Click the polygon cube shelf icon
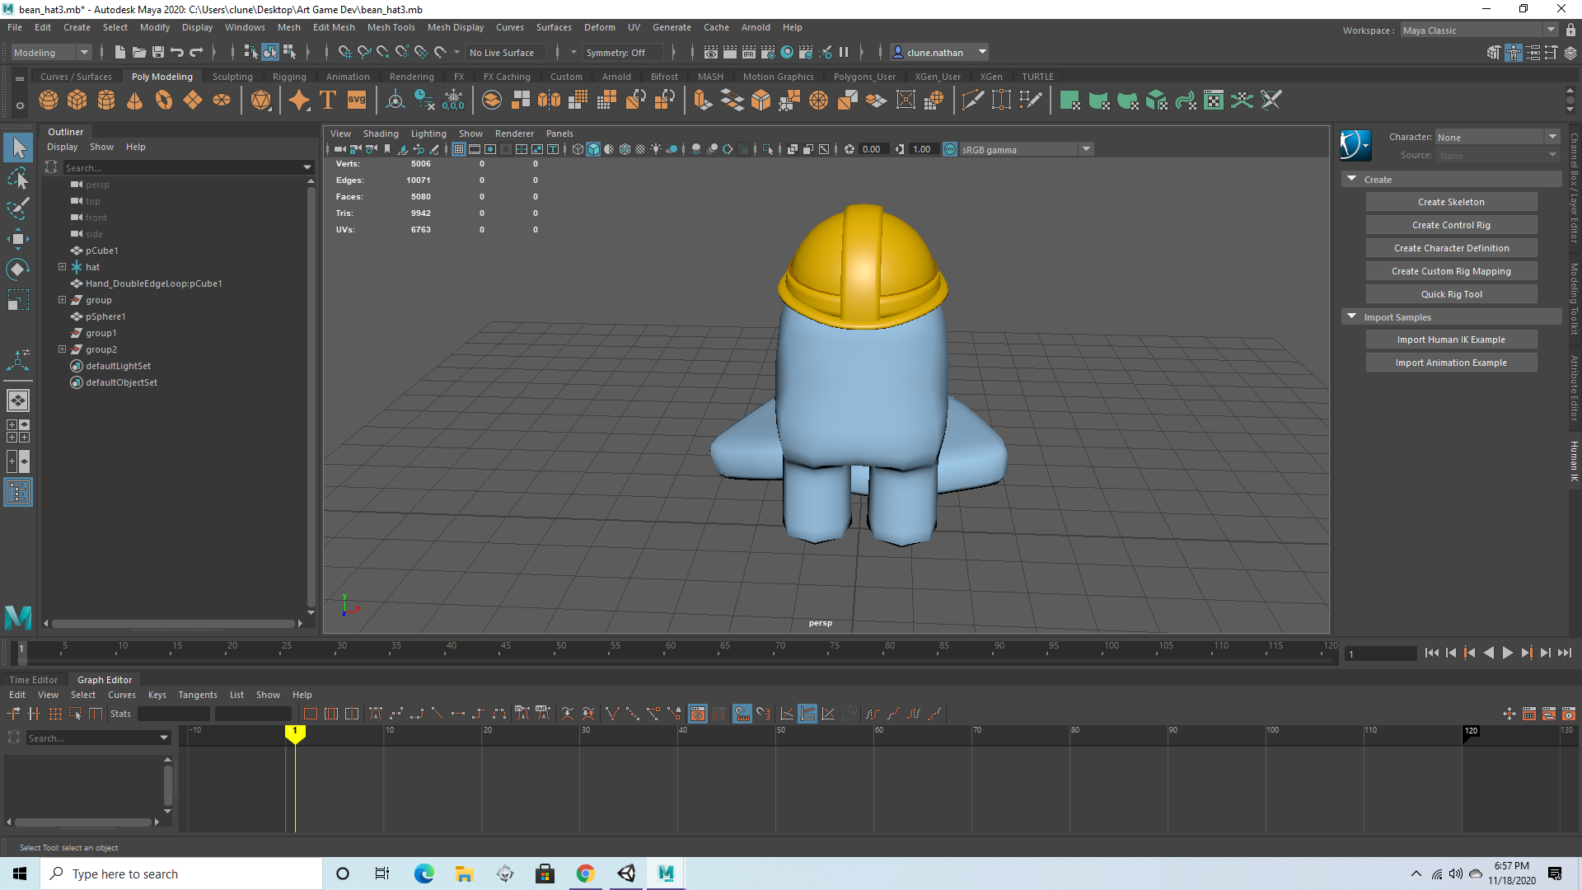The image size is (1582, 890). tap(77, 101)
